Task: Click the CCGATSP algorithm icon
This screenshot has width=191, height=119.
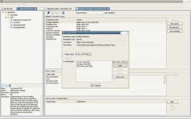Action: pos(11,22)
